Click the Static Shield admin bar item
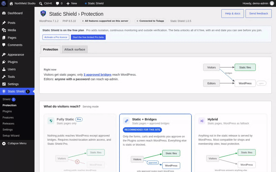Image resolution: width=276 pixels, height=172 pixels. 94,3
